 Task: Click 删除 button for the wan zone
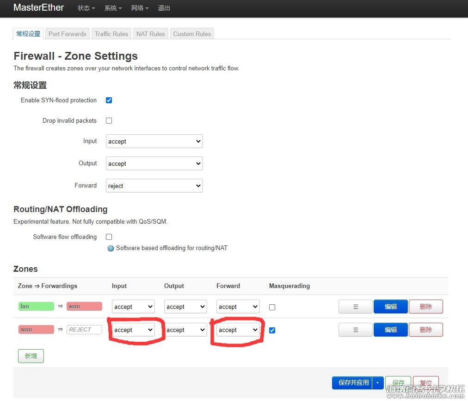click(425, 330)
